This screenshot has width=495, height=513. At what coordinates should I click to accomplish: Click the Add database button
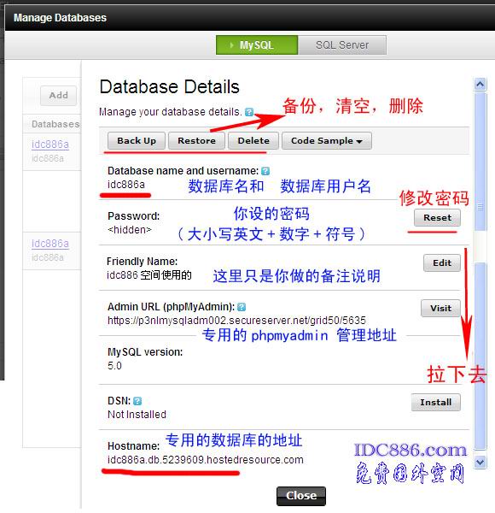click(58, 95)
